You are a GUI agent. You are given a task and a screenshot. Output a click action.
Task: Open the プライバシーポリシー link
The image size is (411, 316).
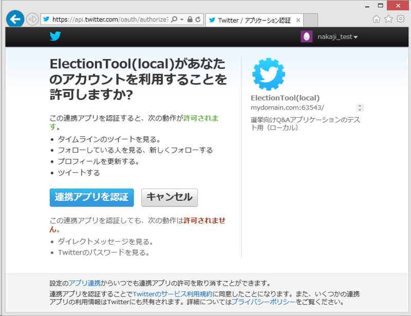coord(264,302)
